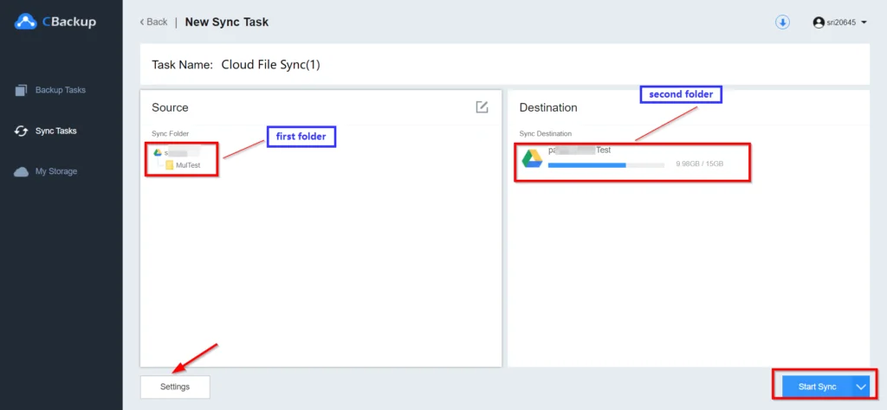
Task: Click the user avatar icon
Action: click(x=818, y=22)
